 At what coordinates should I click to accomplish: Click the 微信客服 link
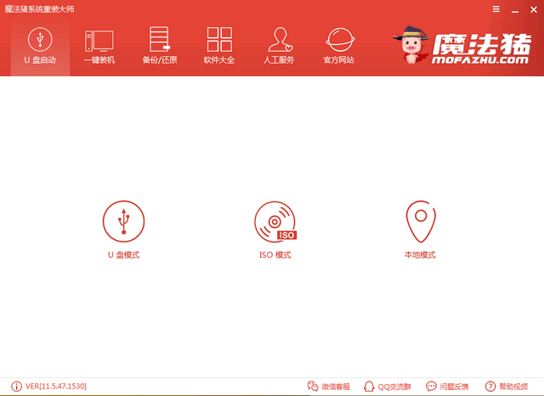331,387
